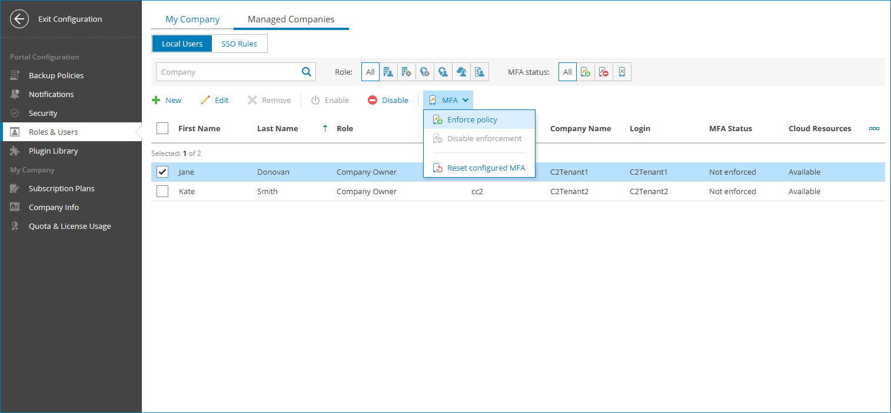
Task: Uncheck Jane Donovan's row checkbox
Action: (162, 171)
